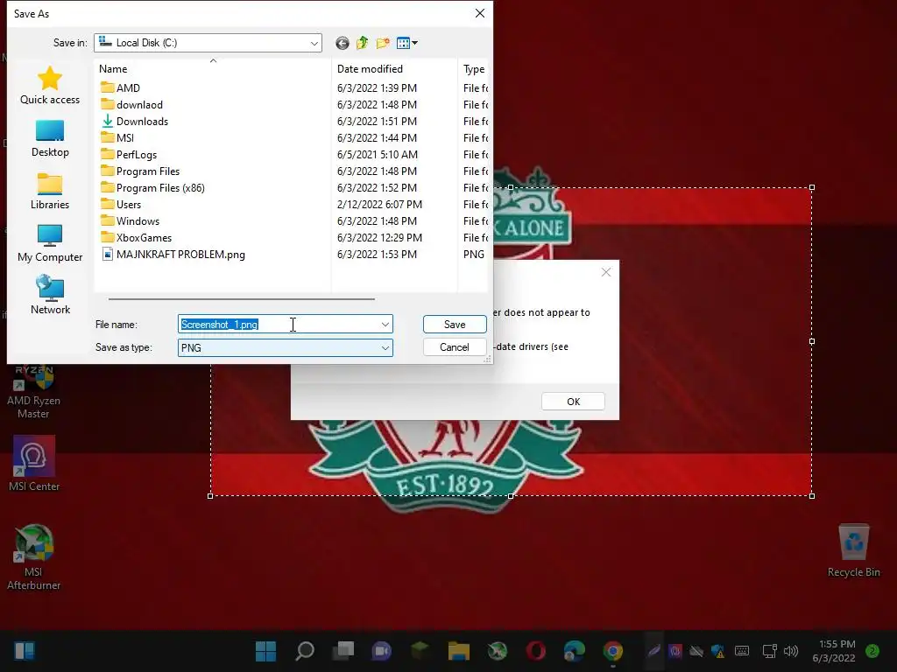Image resolution: width=897 pixels, height=672 pixels.
Task: Open the clock showing 1:55 PM
Action: (x=834, y=651)
